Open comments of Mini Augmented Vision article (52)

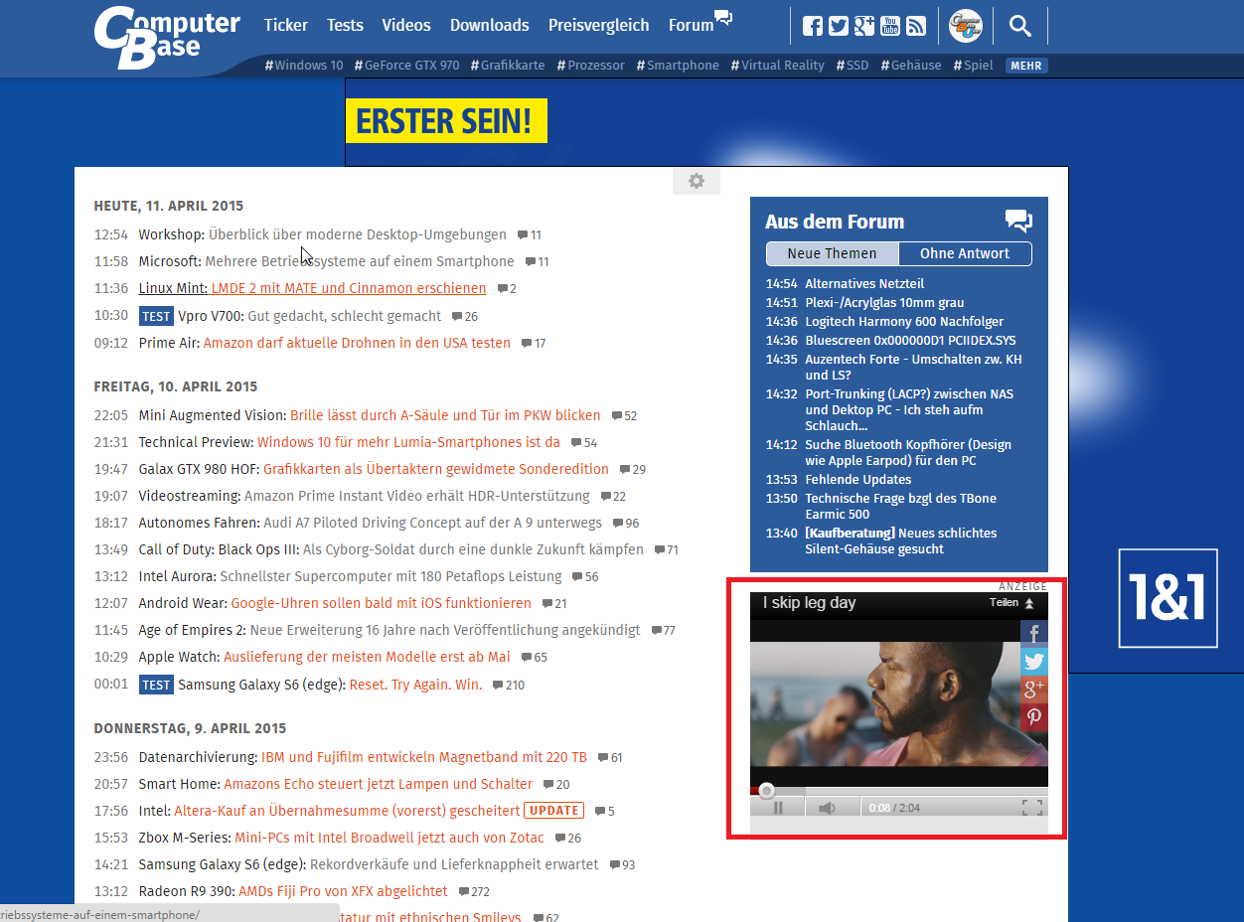pyautogui.click(x=624, y=416)
